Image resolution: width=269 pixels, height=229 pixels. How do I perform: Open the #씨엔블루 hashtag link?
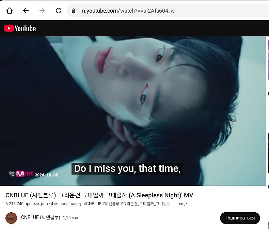[111, 204]
